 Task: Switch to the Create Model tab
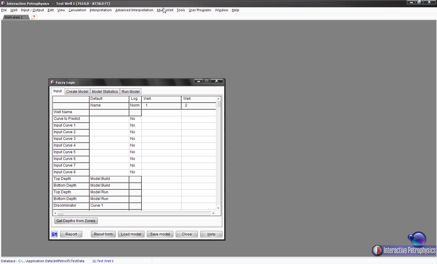coord(77,92)
